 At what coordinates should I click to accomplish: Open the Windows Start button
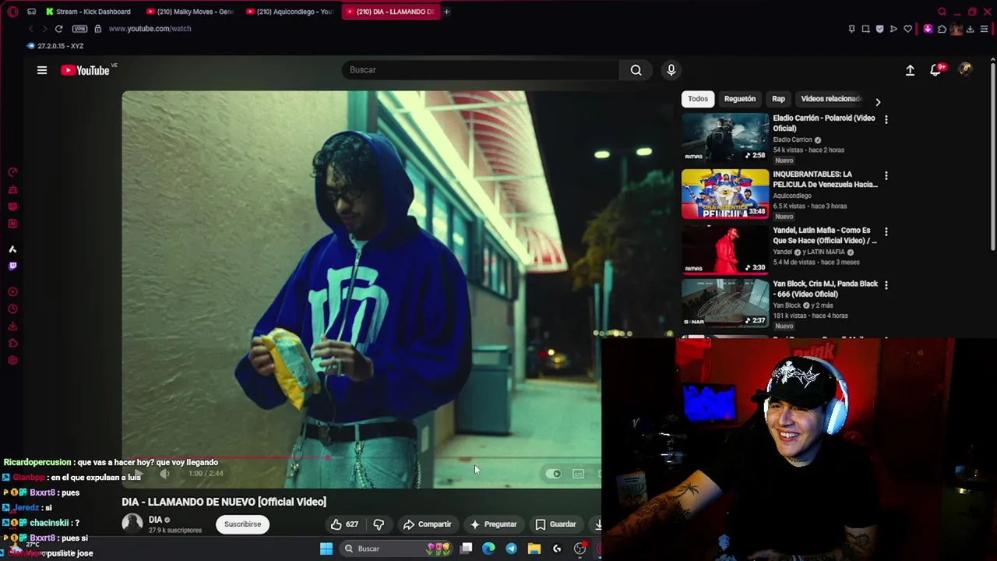[326, 549]
